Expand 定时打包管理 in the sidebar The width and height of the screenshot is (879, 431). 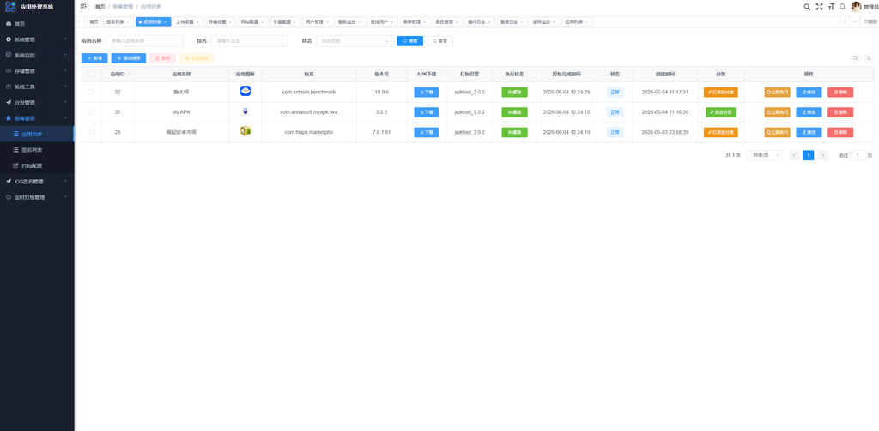[37, 197]
